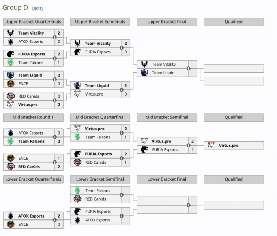Screen dimensions: 277x236
Task: Click the edit link beside Group D
Action: [37, 8]
